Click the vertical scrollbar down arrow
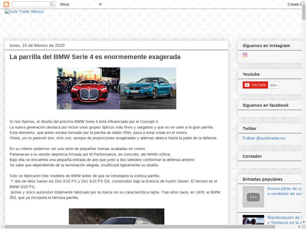 pyautogui.click(x=304, y=222)
